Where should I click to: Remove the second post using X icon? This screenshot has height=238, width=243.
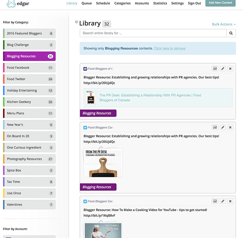(x=230, y=127)
